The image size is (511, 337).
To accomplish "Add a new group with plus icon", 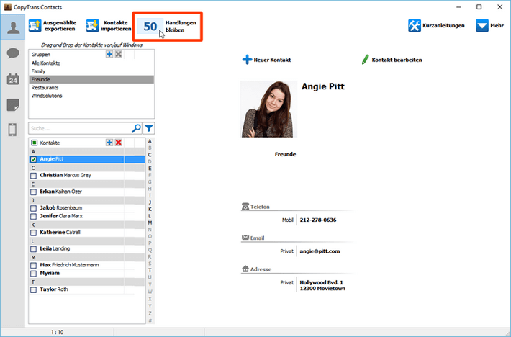I will coord(109,54).
